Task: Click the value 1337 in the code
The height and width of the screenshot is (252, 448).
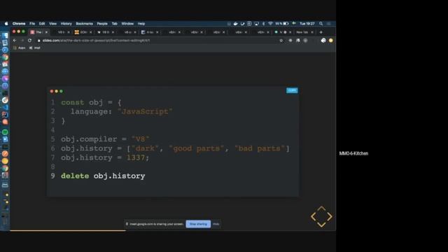Action: 136,157
